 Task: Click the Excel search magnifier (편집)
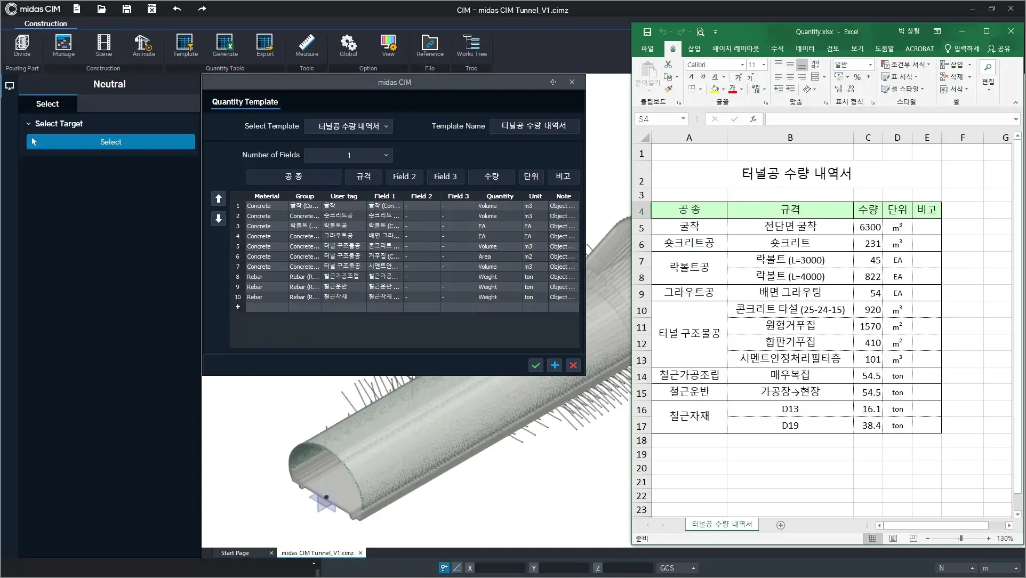pyautogui.click(x=988, y=67)
